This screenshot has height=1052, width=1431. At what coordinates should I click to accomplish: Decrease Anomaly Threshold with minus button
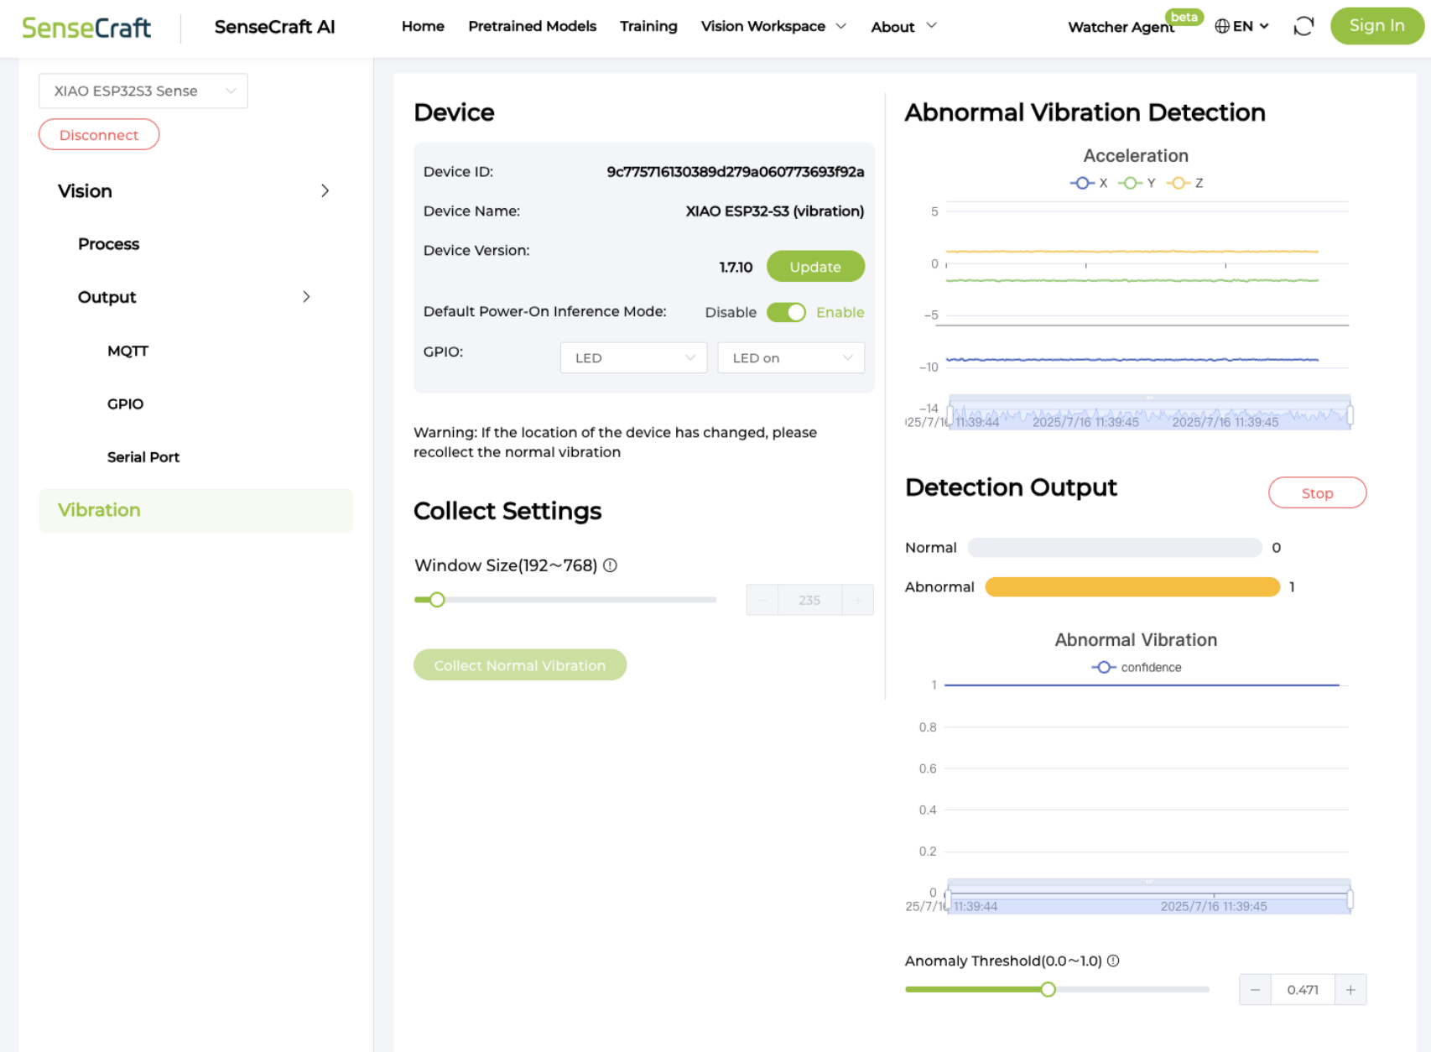coord(1255,989)
